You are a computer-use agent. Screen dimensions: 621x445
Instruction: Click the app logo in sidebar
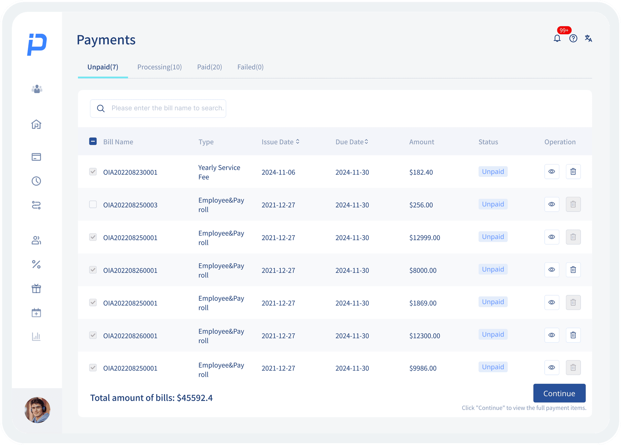(x=37, y=44)
